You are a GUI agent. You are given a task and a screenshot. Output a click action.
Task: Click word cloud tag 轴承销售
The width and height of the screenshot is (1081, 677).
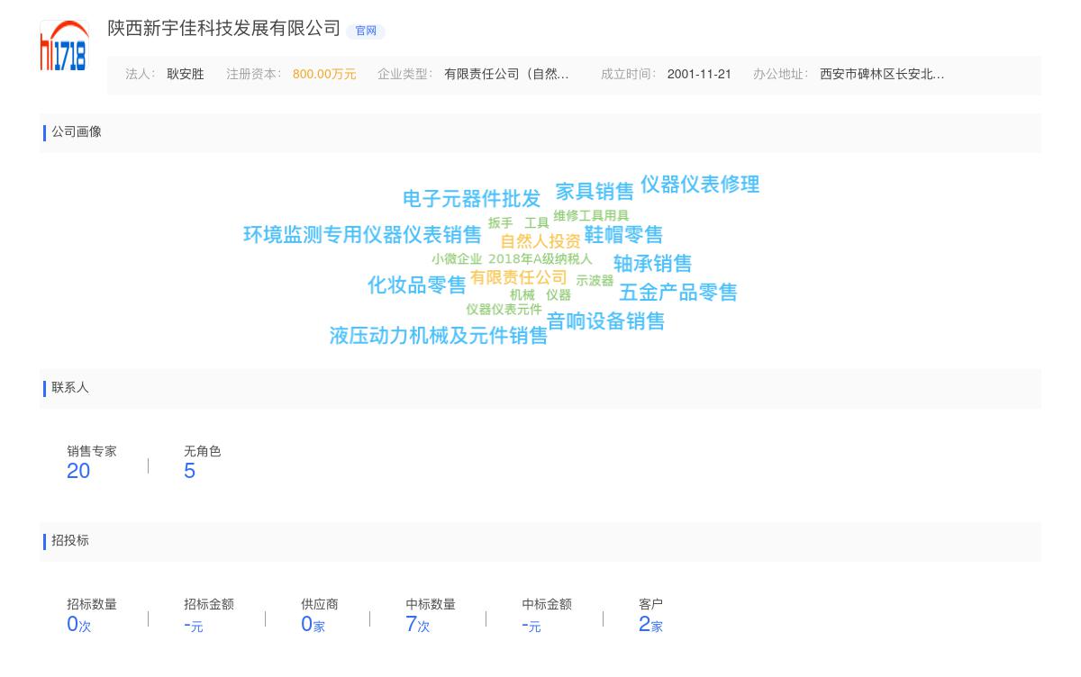(652, 264)
